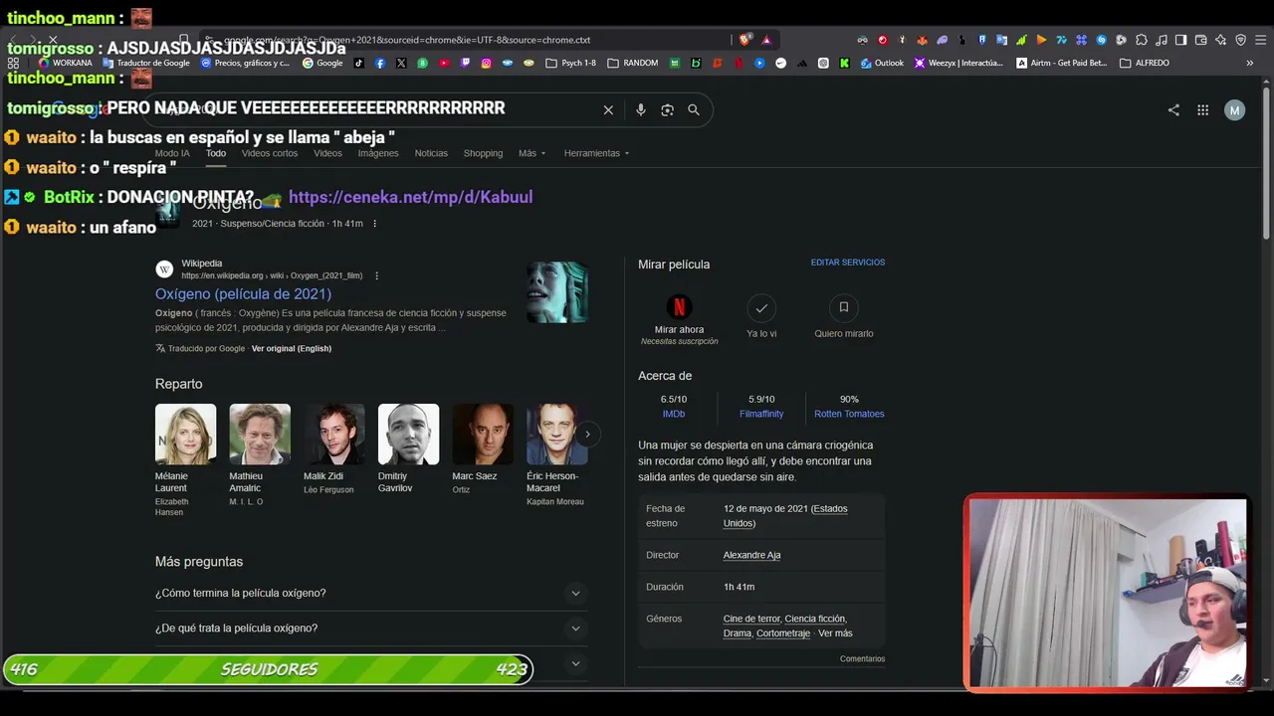Open the share icon in Google header

click(1173, 110)
